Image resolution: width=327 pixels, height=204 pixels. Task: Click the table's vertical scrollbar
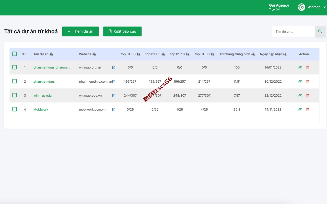(320, 85)
